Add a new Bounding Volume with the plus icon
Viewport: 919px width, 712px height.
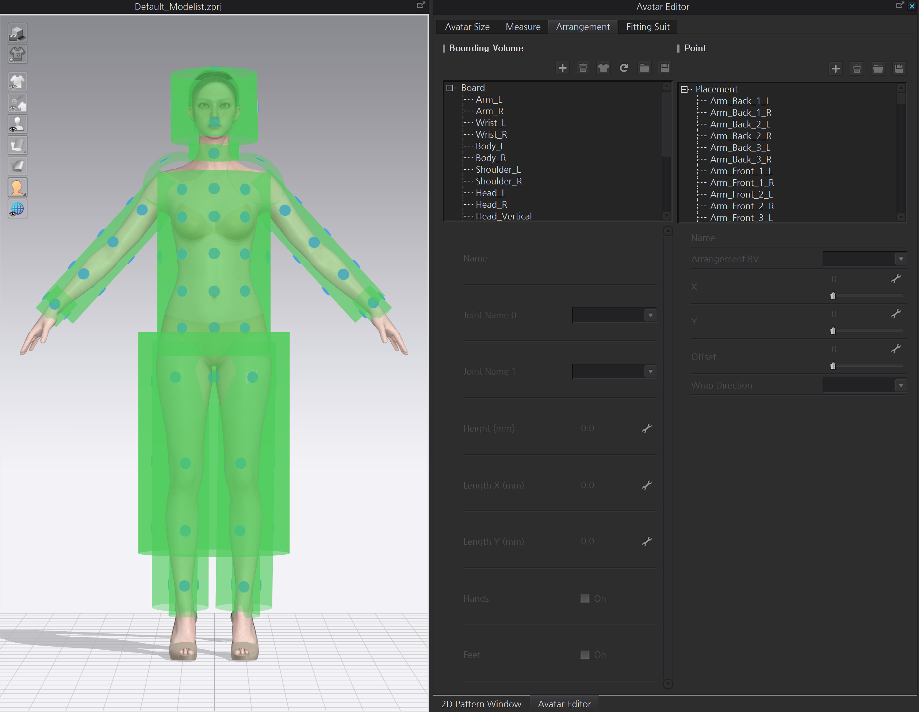pos(563,68)
